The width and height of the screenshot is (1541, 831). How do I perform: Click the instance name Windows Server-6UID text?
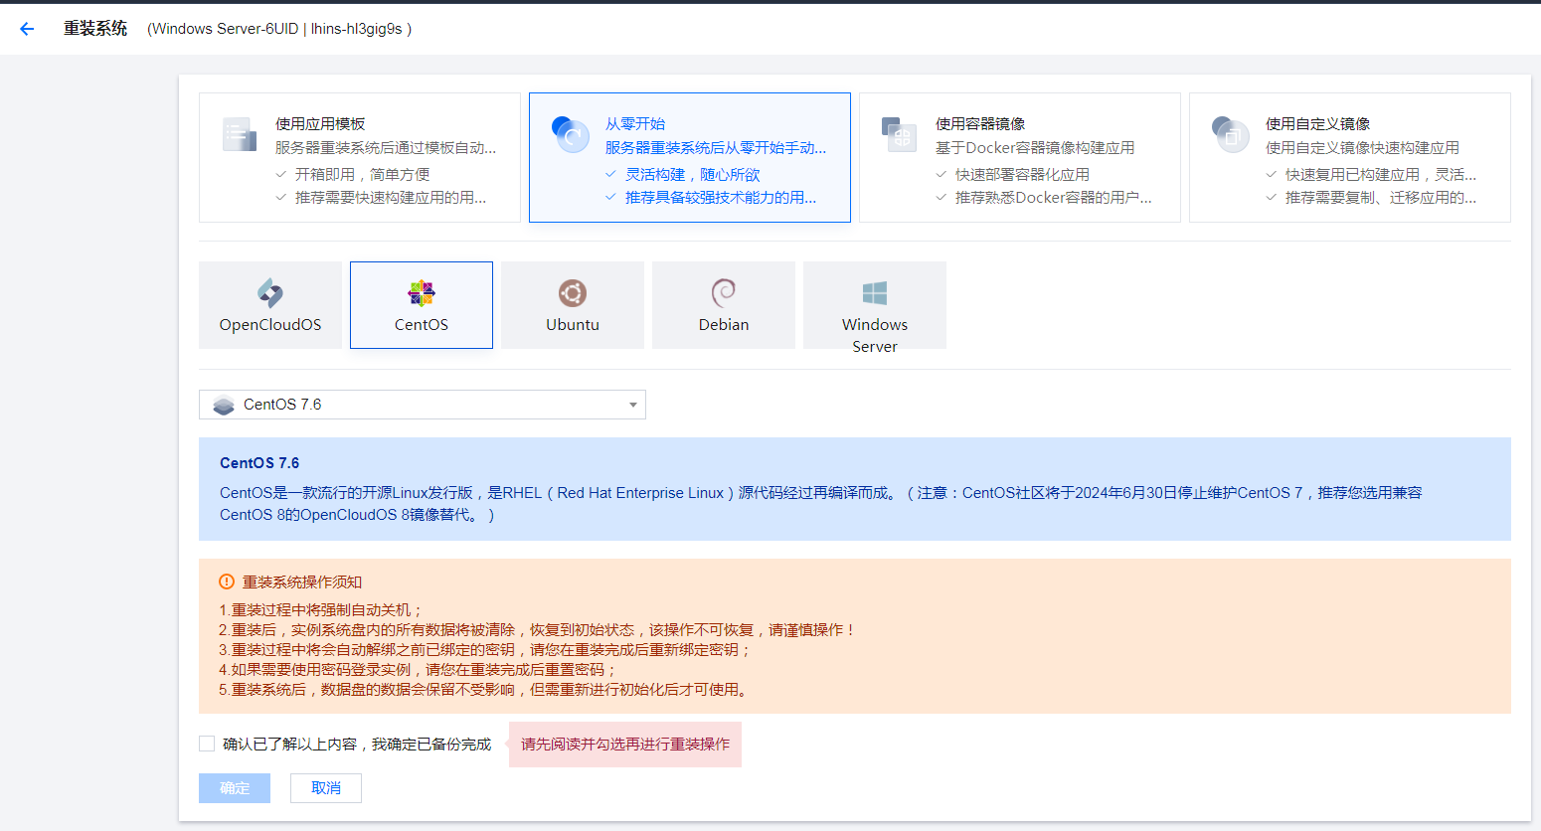click(227, 29)
